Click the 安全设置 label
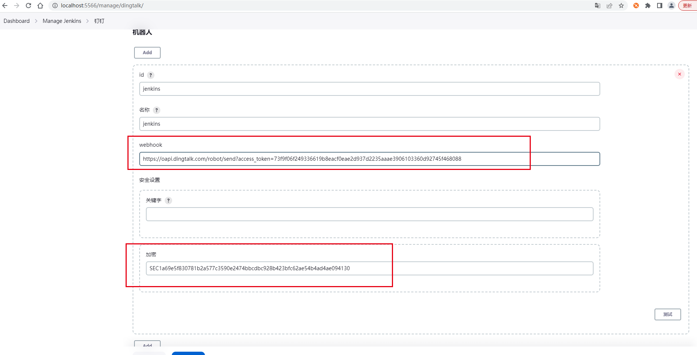697x355 pixels. [150, 180]
